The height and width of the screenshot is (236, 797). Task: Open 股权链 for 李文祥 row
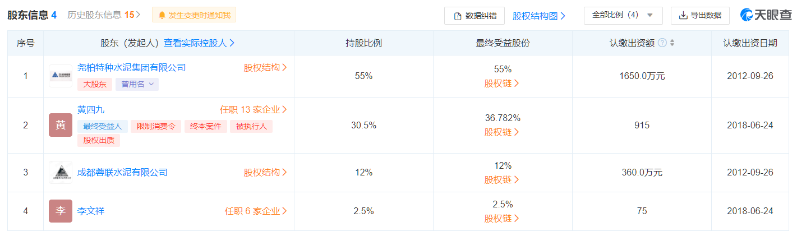click(x=502, y=219)
